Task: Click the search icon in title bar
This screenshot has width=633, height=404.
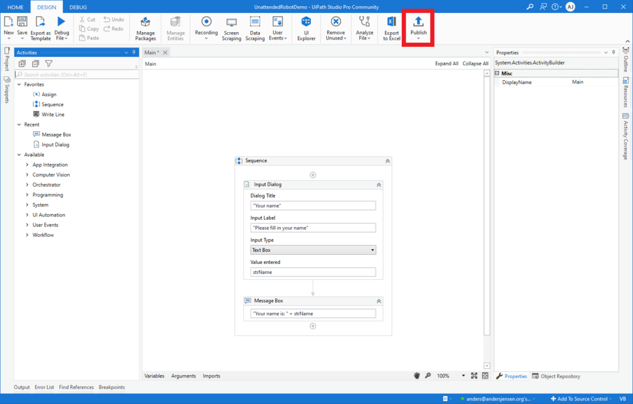Action: pyautogui.click(x=530, y=7)
